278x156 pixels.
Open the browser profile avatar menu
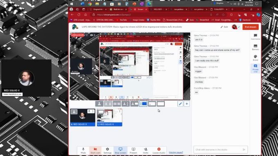(71, 9)
